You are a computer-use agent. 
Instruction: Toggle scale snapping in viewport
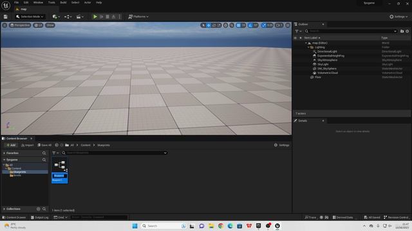[x=264, y=25]
